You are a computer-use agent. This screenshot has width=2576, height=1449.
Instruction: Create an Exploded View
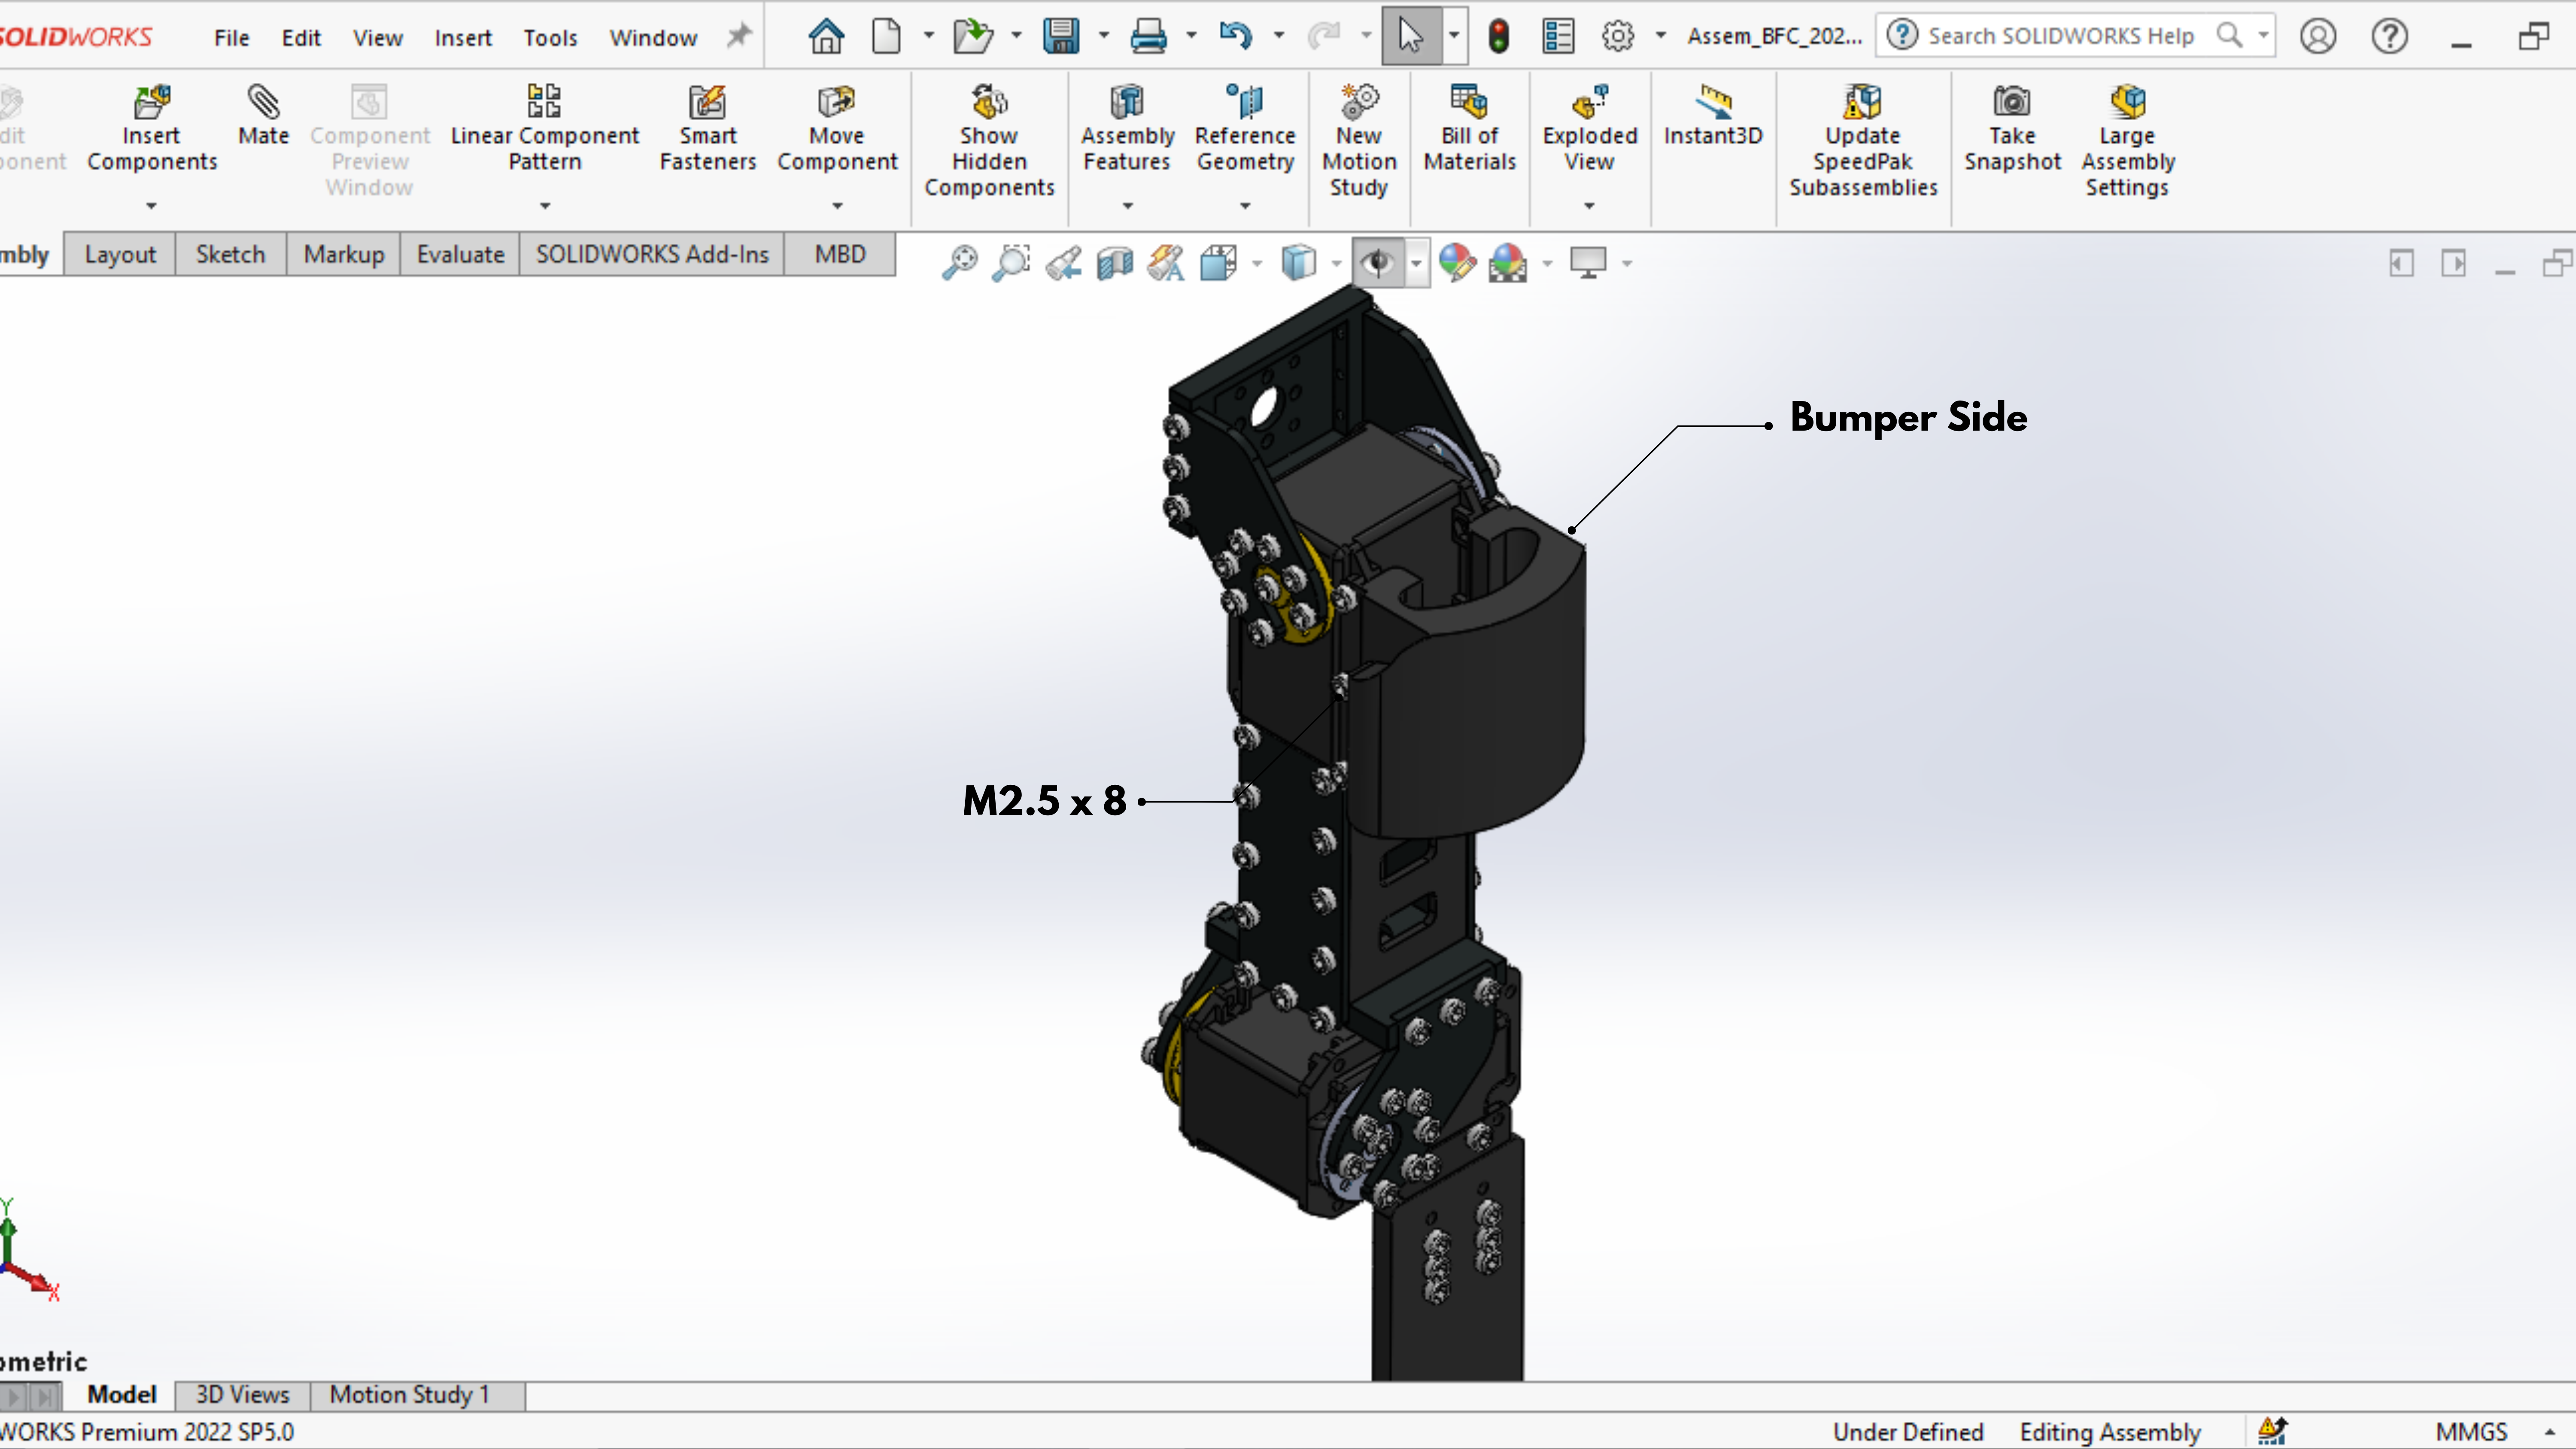[x=1589, y=128]
